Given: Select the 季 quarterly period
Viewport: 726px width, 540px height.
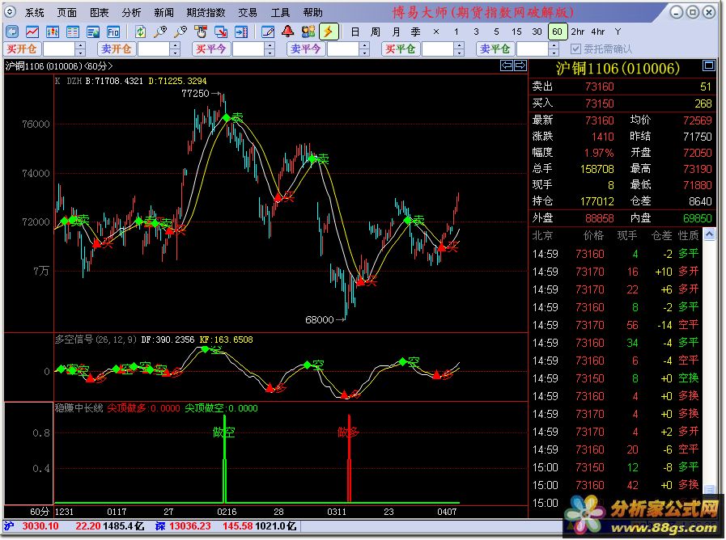Looking at the screenshot, I should click(416, 32).
